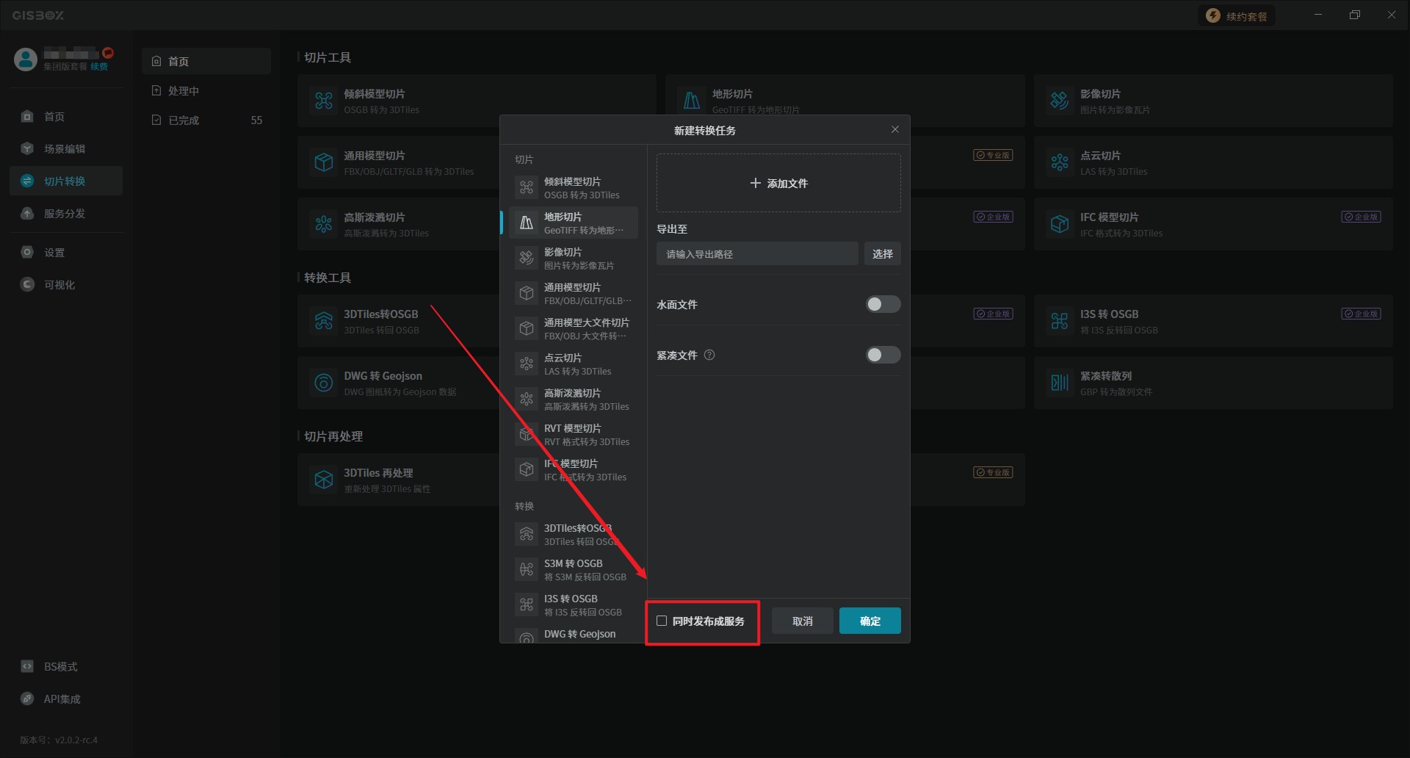Click the I3S 转 OSGB icon in dialog
Image resolution: width=1410 pixels, height=758 pixels.
pos(527,605)
